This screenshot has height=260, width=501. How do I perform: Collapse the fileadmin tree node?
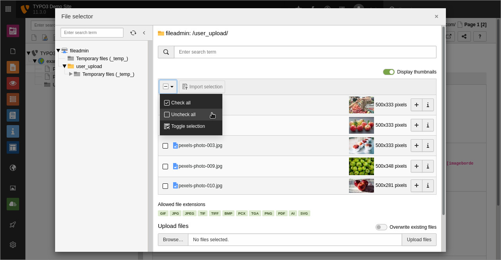(x=58, y=51)
